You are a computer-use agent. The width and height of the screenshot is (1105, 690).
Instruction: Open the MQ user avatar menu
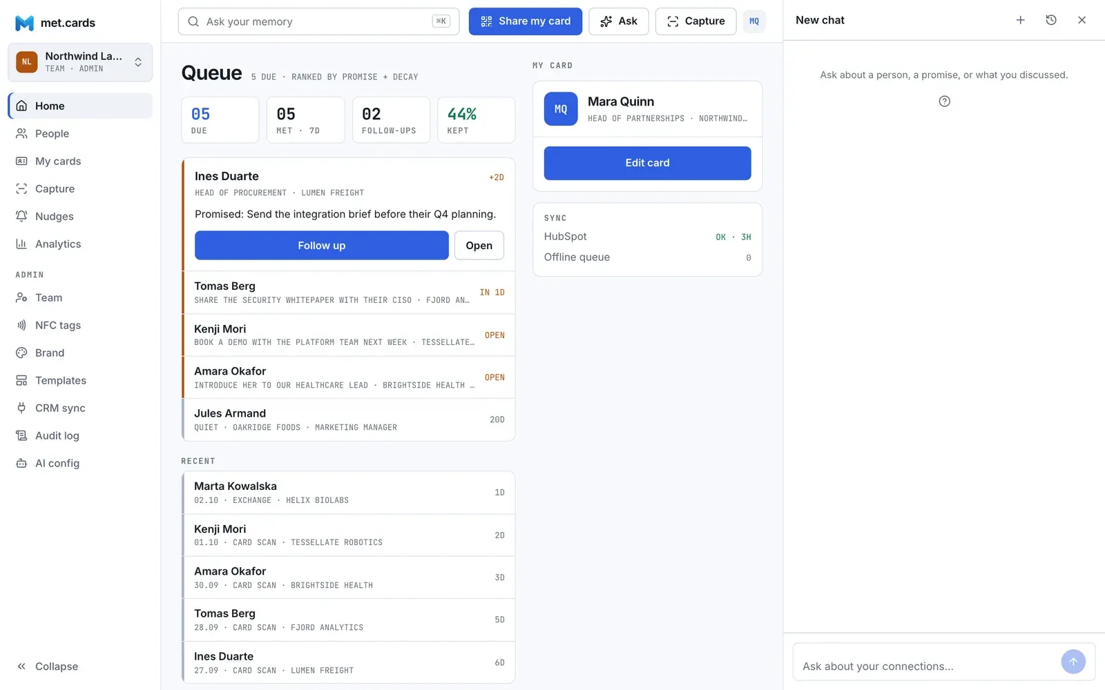[x=754, y=21]
